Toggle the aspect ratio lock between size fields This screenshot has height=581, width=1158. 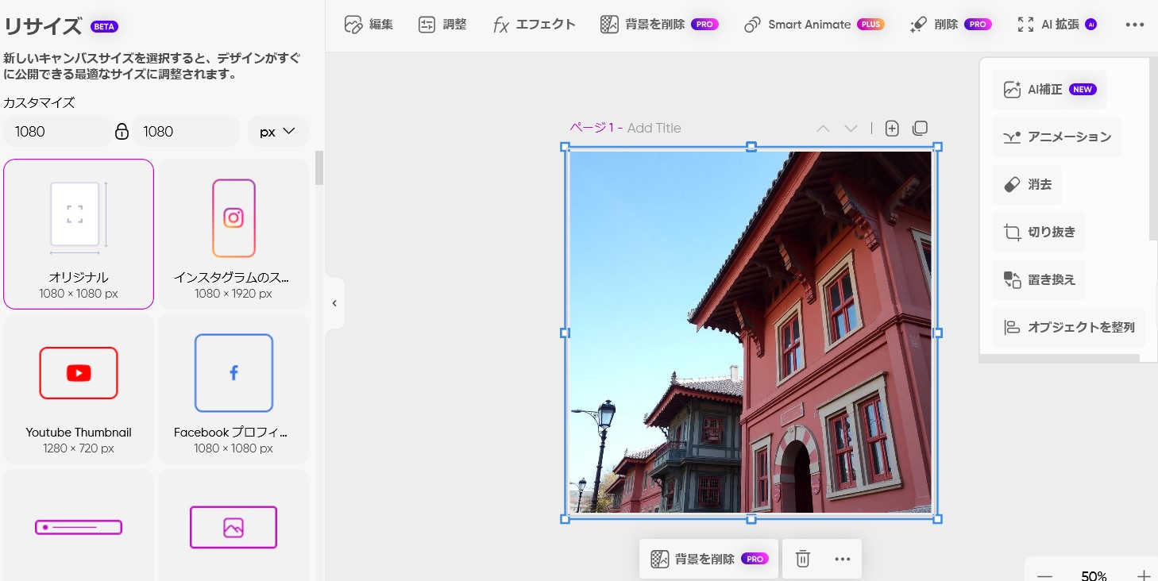pos(122,132)
